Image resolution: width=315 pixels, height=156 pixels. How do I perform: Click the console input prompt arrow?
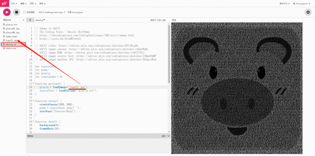tap(30, 155)
